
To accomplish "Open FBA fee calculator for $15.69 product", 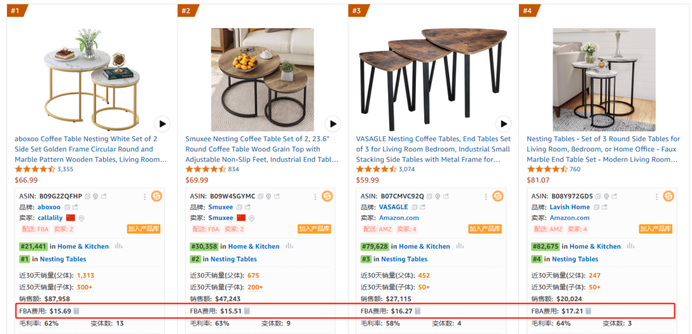I will [x=77, y=311].
